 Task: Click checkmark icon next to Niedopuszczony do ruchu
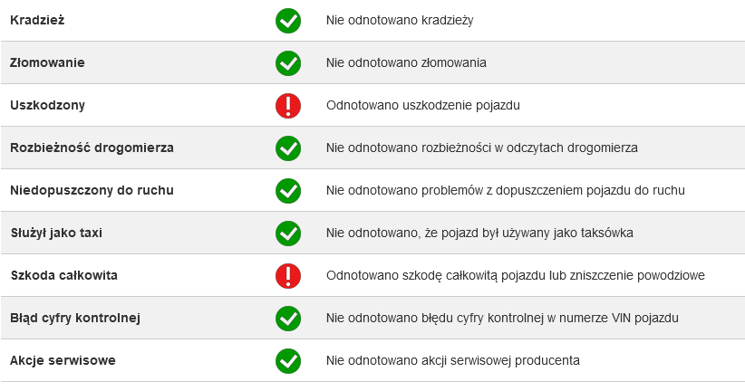pyautogui.click(x=288, y=191)
